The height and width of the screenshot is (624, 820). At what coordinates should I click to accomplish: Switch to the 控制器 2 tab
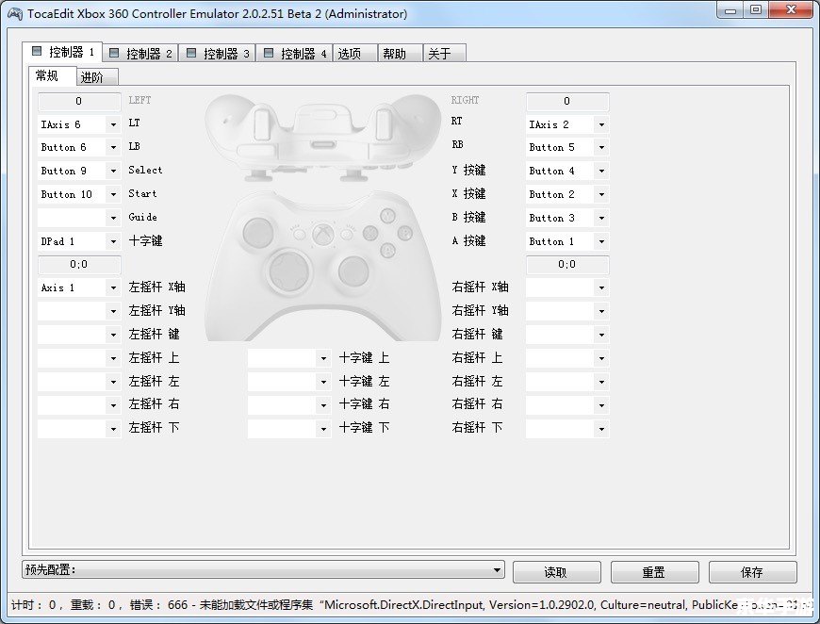(140, 54)
